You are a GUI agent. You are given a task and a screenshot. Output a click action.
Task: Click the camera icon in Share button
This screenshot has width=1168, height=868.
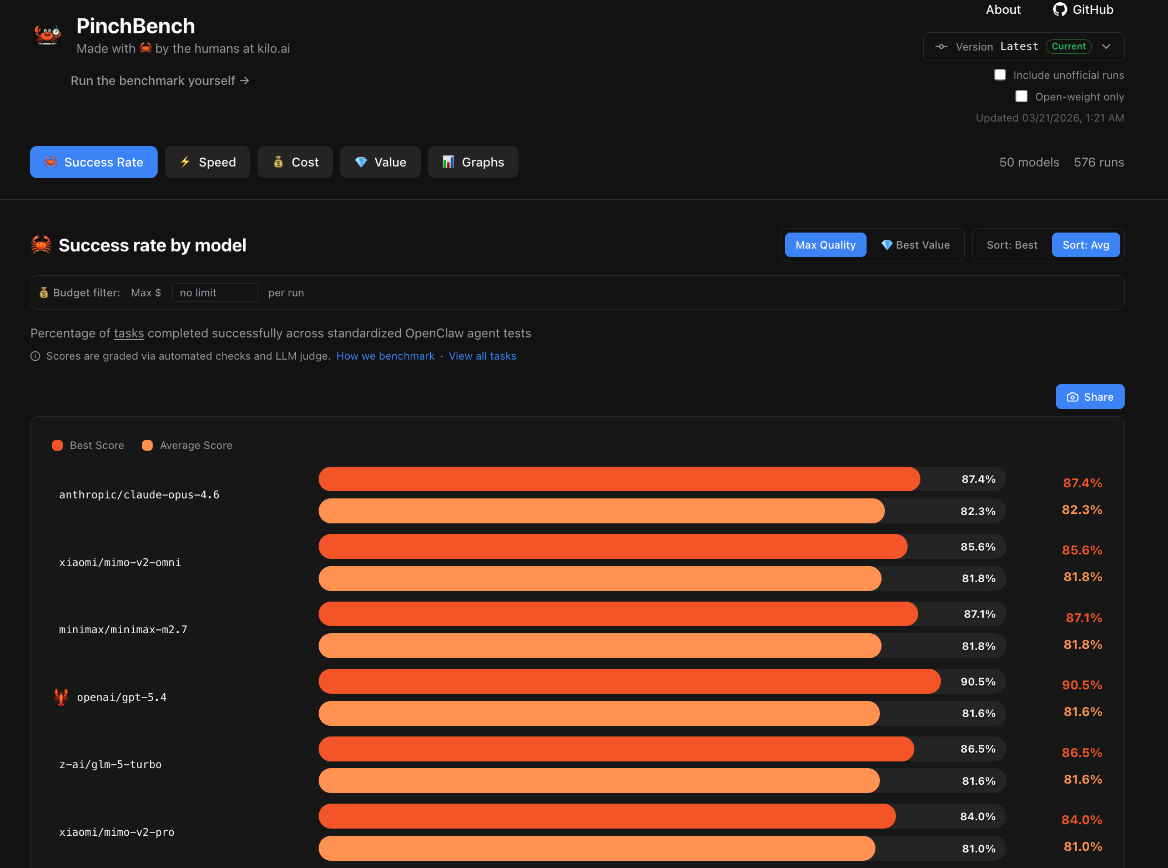1073,397
